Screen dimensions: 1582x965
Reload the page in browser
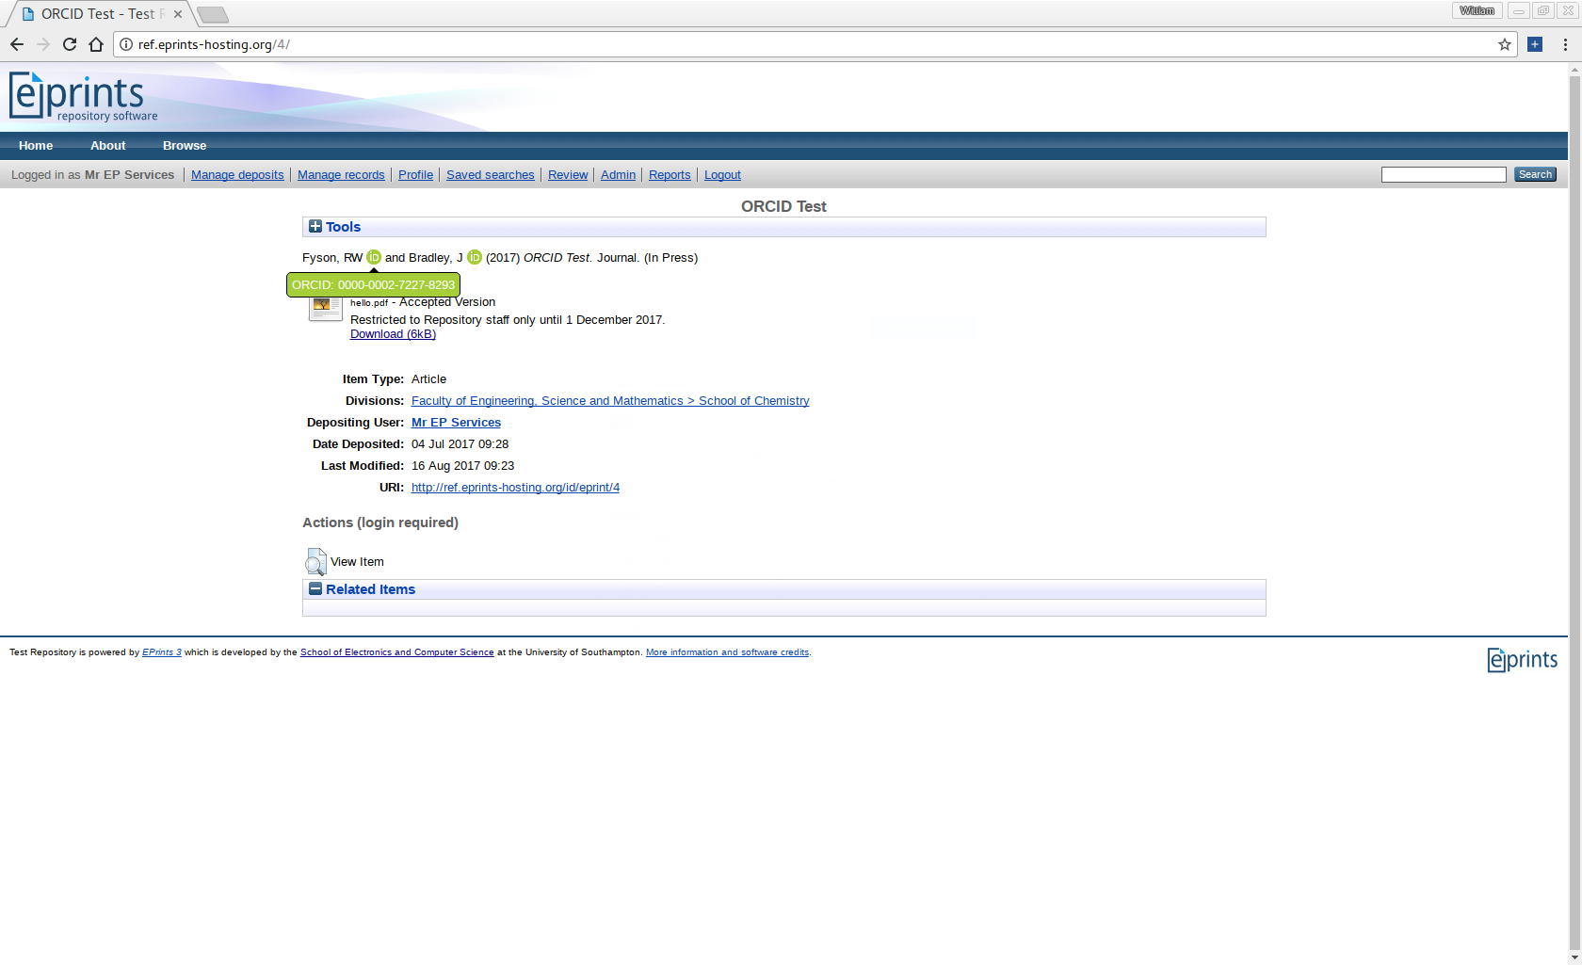click(70, 44)
